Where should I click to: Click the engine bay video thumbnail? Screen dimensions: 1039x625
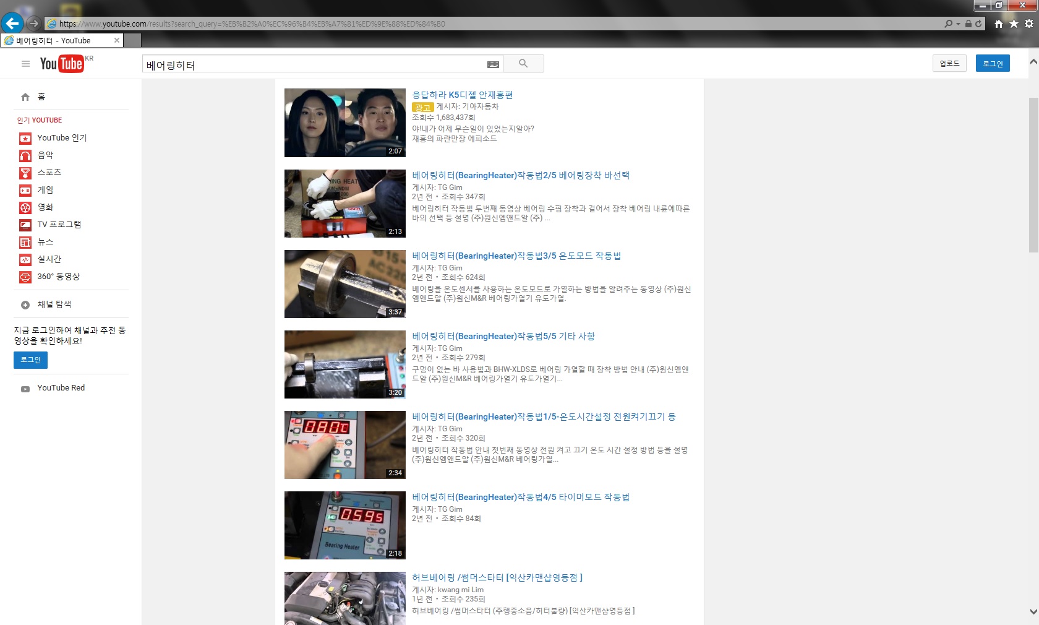(345, 598)
